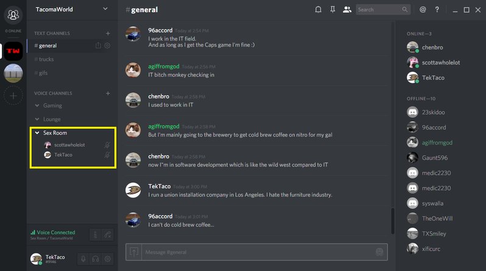
Task: Click the upload file button in message box
Action: point(134,252)
